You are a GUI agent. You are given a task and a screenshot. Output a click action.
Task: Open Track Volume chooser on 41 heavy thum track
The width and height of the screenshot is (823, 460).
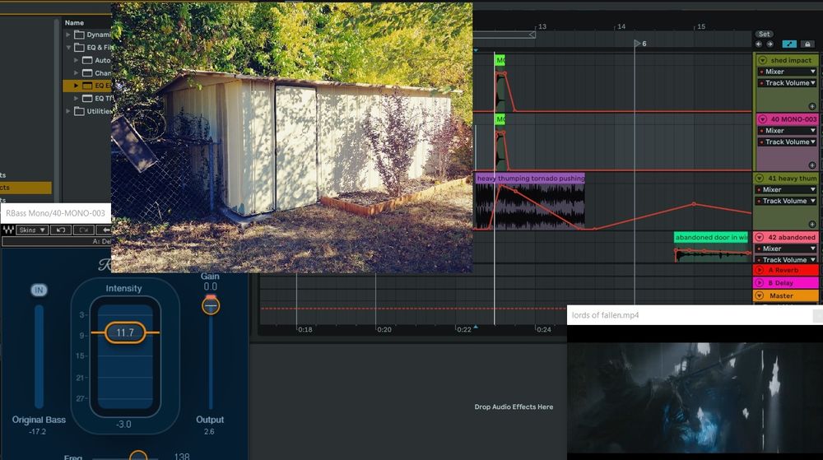[786, 201]
